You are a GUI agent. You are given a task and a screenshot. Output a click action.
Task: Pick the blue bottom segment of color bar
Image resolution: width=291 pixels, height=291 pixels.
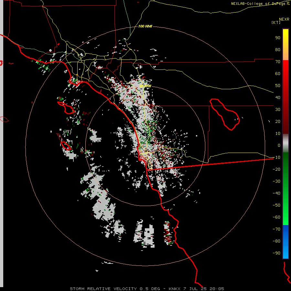click(x=286, y=242)
